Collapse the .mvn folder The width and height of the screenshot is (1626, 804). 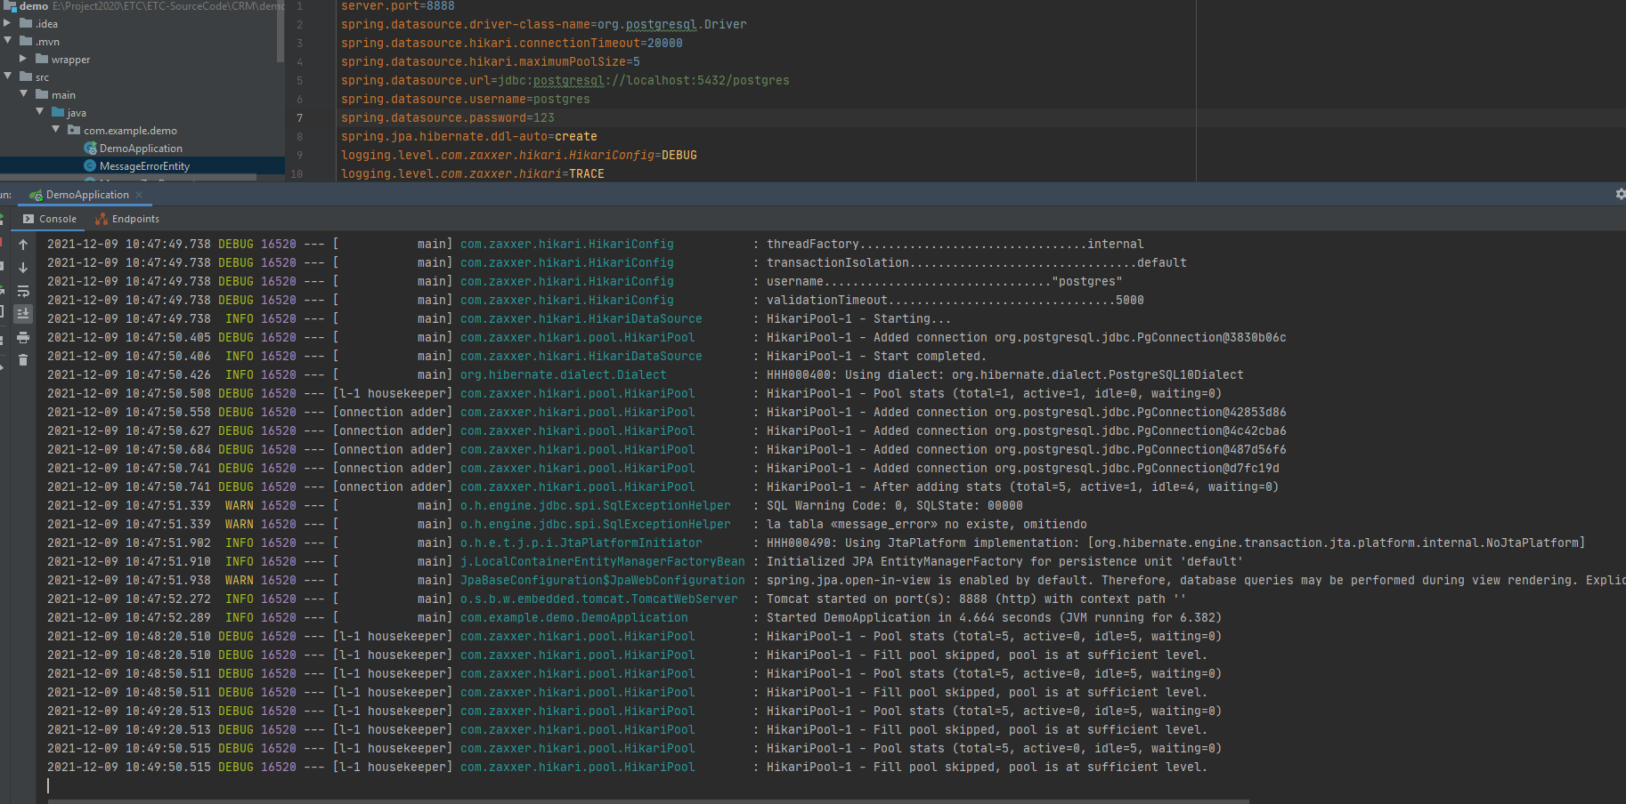[8, 41]
